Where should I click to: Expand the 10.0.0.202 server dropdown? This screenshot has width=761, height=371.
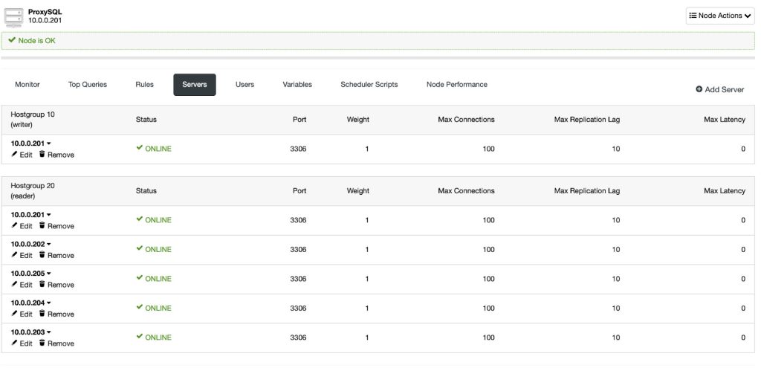pos(48,245)
